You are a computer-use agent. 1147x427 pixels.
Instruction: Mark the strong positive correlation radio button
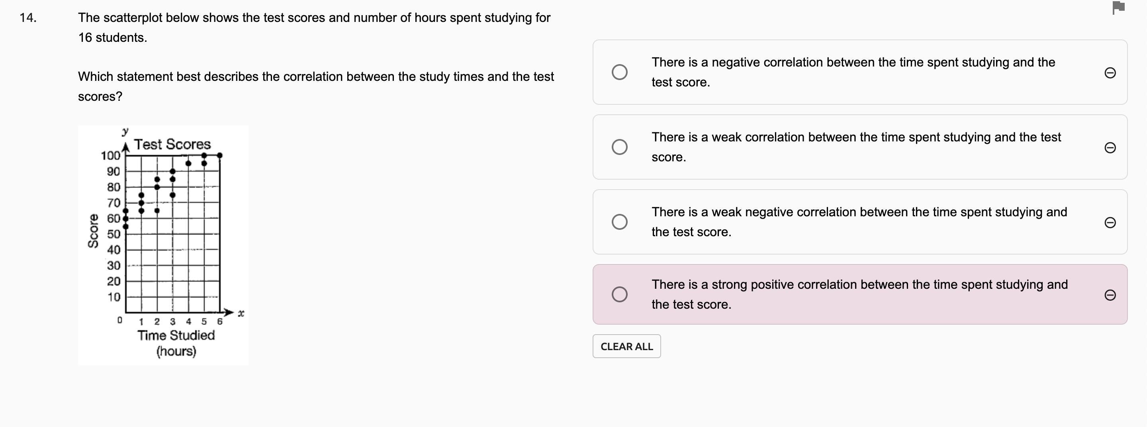(619, 294)
